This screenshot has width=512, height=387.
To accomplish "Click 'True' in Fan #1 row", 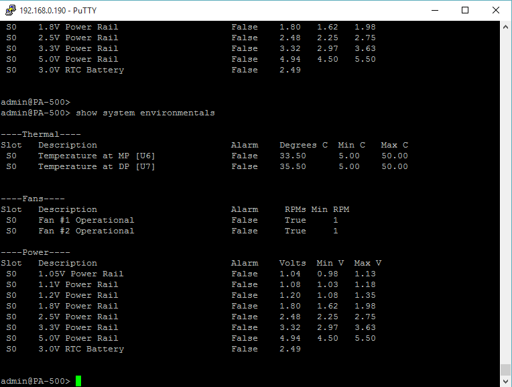I will point(295,220).
